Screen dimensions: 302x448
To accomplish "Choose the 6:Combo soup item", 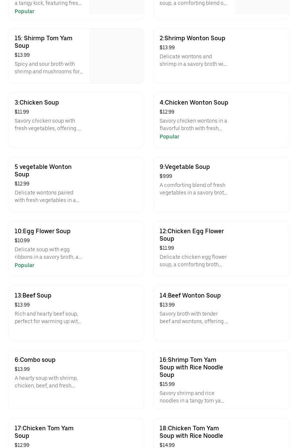I will click(x=35, y=360).
